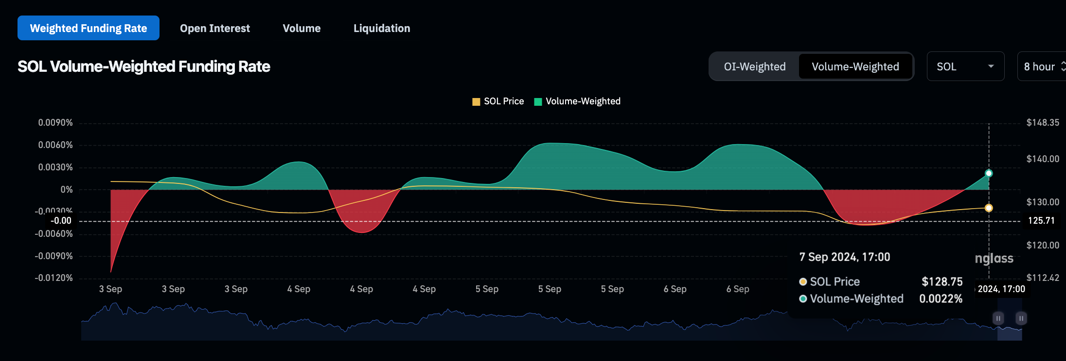Open the Volume tab
The height and width of the screenshot is (361, 1066).
tap(302, 28)
